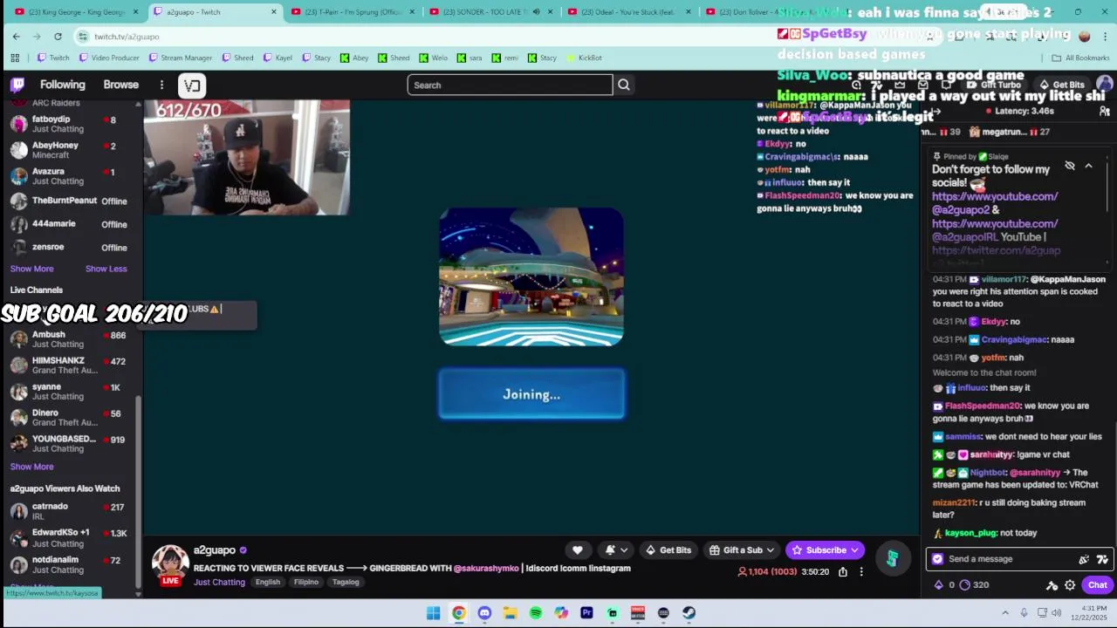Viewport: 1117px width, 628px height.
Task: Open Video Producer bookmark
Action: click(x=109, y=58)
